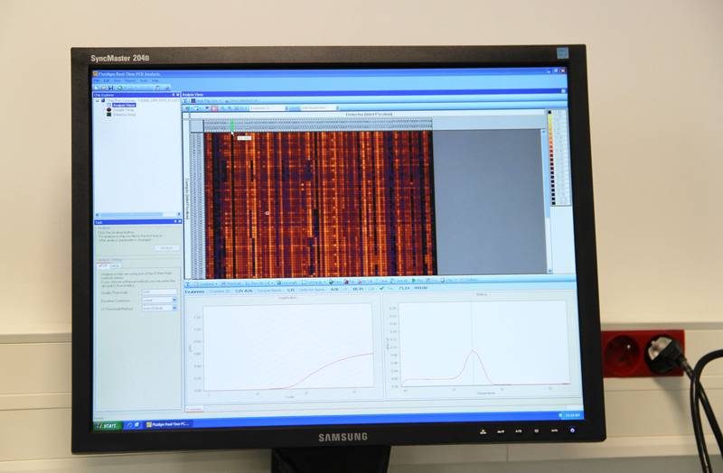
Task: Click the red highlighted heat map toolbar icon
Action: coord(214,108)
